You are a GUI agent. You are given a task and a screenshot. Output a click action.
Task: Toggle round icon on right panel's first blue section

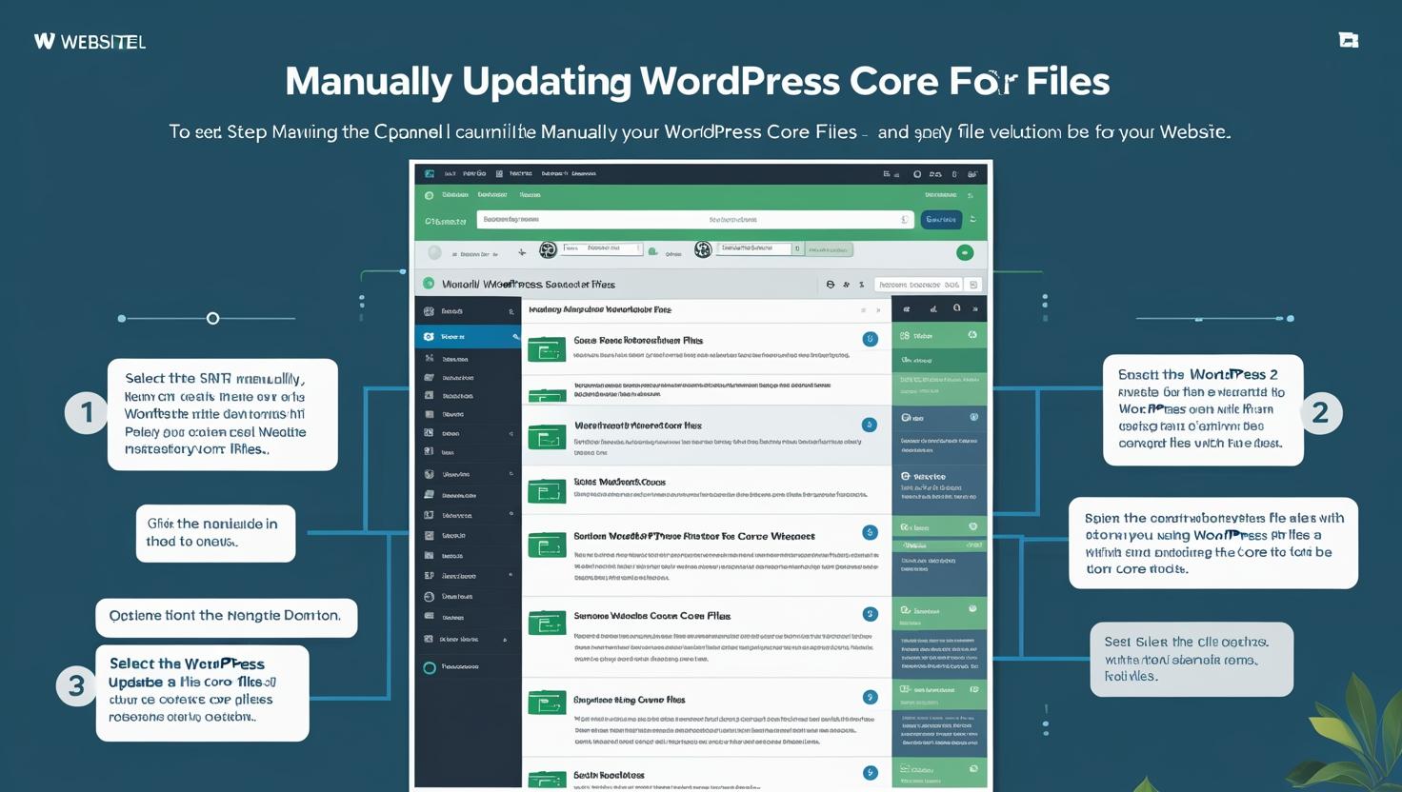(x=973, y=417)
